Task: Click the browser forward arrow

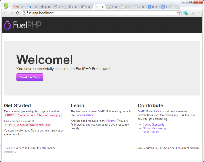Action: [11, 13]
